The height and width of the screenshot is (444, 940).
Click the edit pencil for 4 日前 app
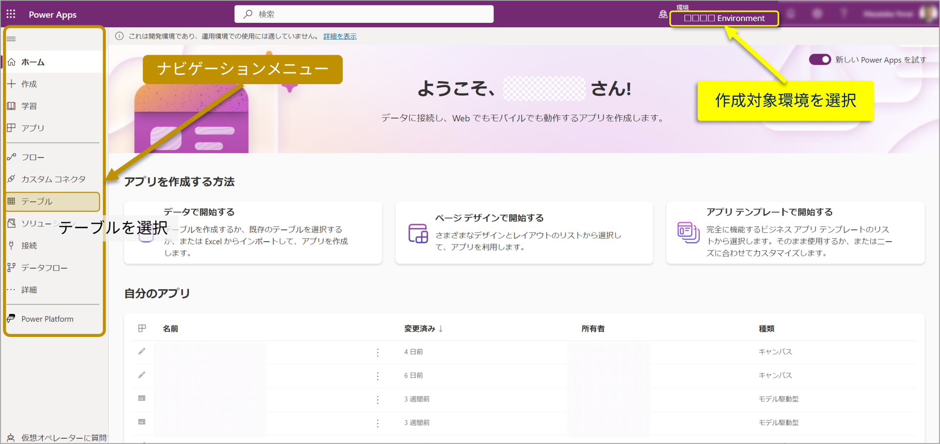[x=141, y=352]
